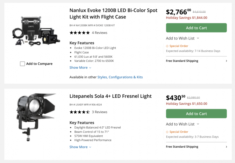Open Add to Wish List dropdown for Litepanels
The image size is (235, 163).
tap(183, 124)
